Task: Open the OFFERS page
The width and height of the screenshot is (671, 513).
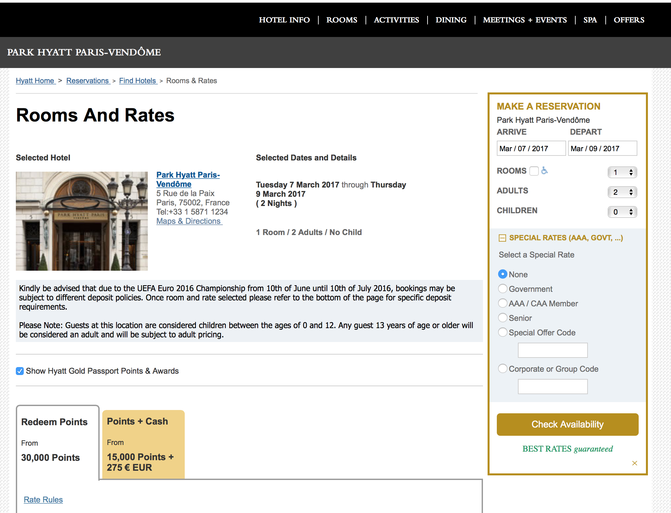Action: point(628,20)
